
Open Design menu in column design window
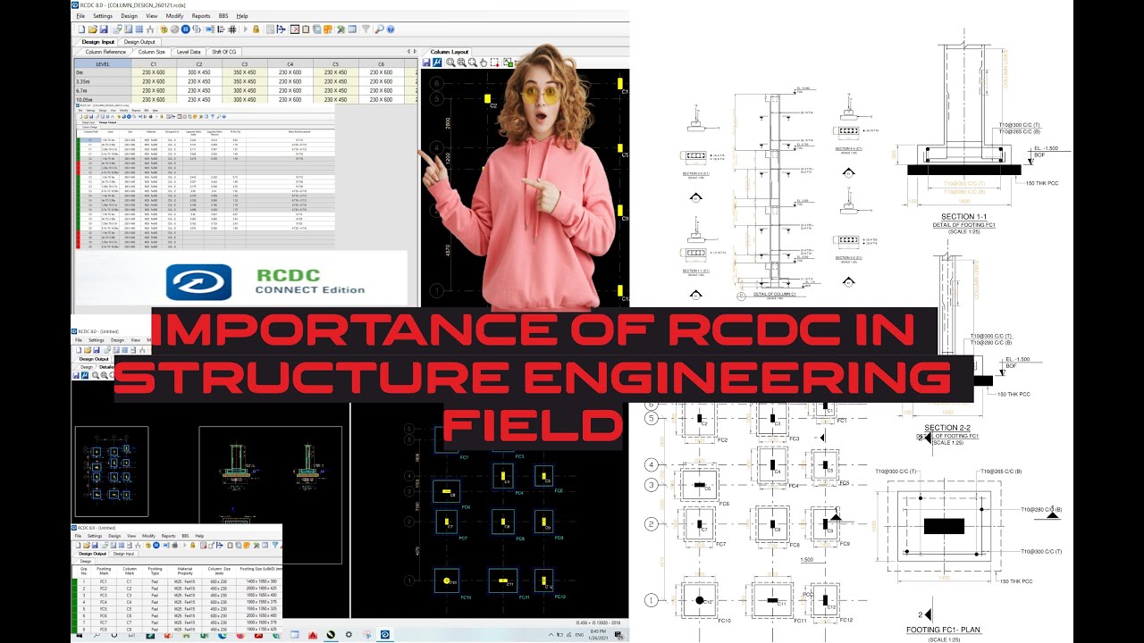tap(129, 16)
